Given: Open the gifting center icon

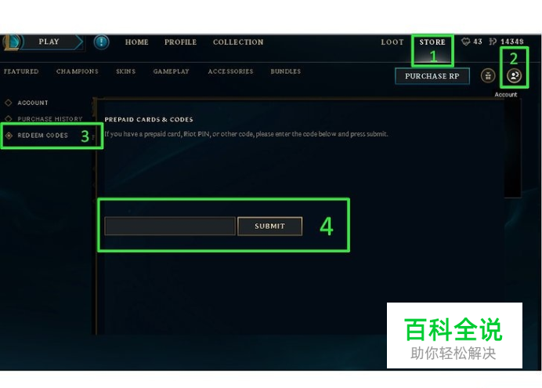Looking at the screenshot, I should pyautogui.click(x=488, y=76).
